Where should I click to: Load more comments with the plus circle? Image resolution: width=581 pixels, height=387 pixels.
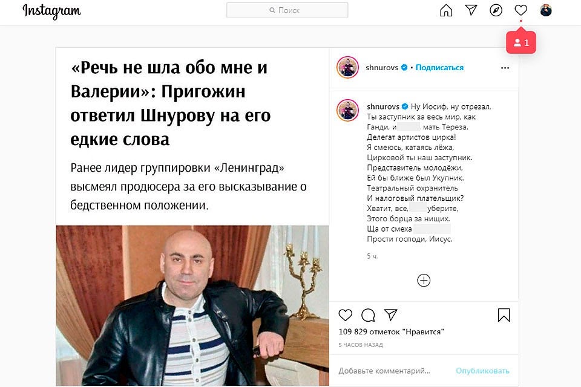tap(424, 281)
